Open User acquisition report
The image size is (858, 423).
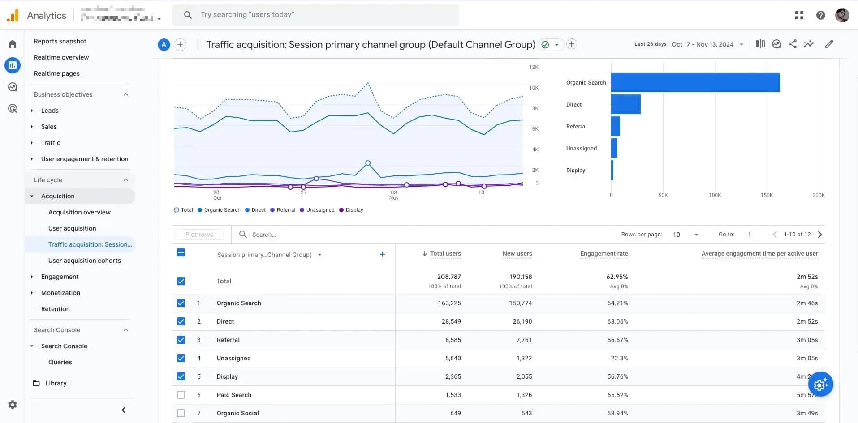pyautogui.click(x=72, y=228)
